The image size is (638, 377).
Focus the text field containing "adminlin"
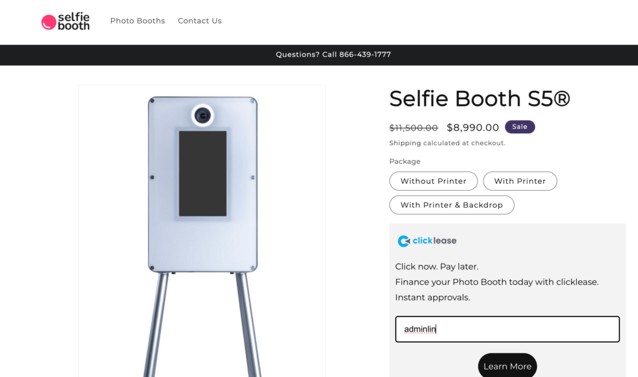[x=507, y=329]
